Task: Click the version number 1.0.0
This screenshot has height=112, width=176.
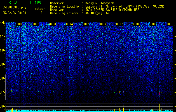Action: (x=38, y=2)
